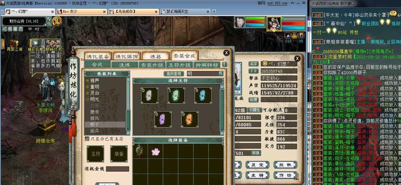This screenshot has height=185, width=401.
Task: Switch to Ks·东少 account tab
Action: [82, 12]
